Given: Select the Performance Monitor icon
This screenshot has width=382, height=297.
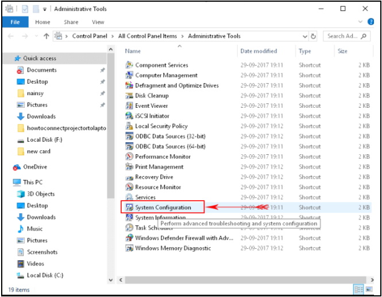Looking at the screenshot, I should tap(129, 157).
